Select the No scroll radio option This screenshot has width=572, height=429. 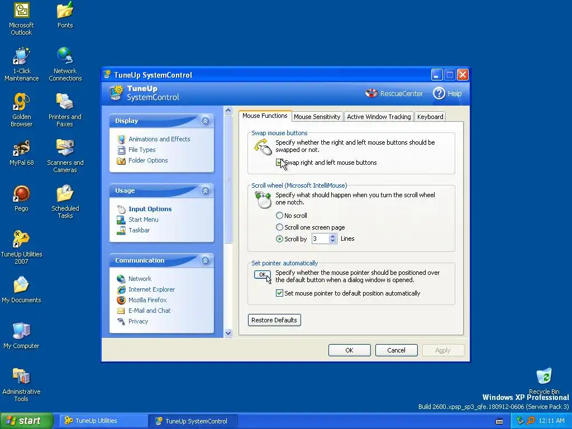pyautogui.click(x=279, y=216)
